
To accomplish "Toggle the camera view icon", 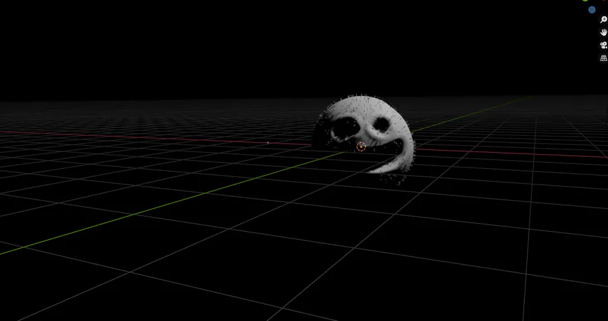I will (x=603, y=45).
